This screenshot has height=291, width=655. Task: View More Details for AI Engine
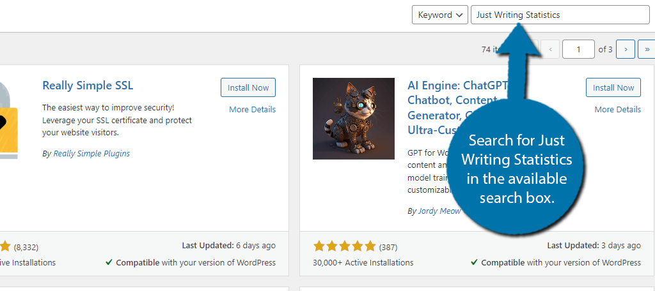pyautogui.click(x=617, y=110)
